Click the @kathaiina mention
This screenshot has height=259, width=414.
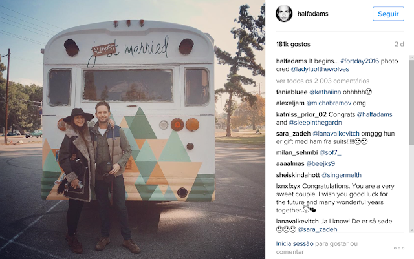(x=325, y=92)
